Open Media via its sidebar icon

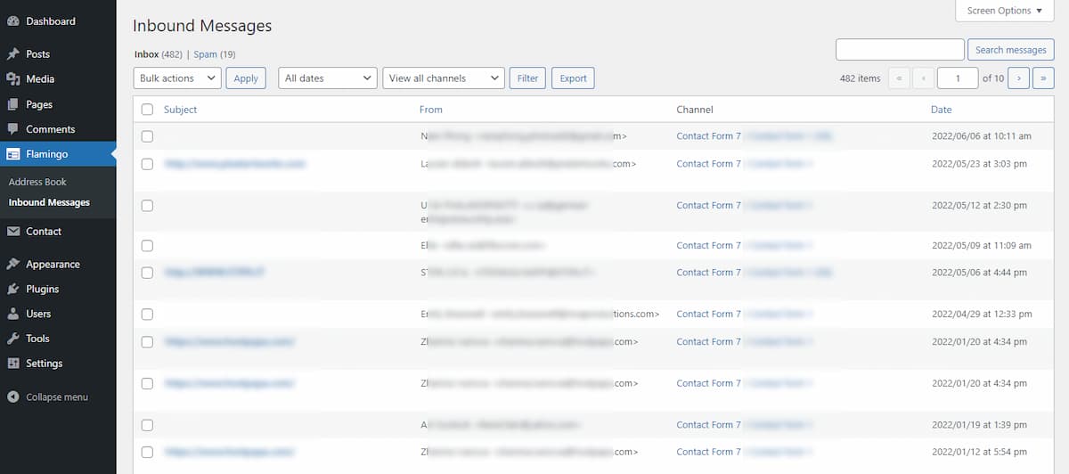[x=13, y=79]
